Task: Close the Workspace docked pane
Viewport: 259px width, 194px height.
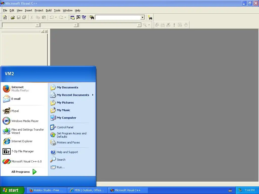Action: coord(46,31)
